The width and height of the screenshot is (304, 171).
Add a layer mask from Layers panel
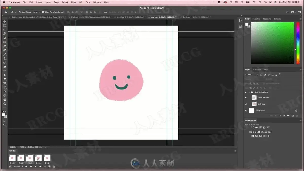coord(280,116)
